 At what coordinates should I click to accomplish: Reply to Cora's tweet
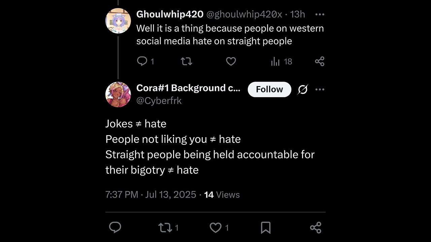(115, 228)
